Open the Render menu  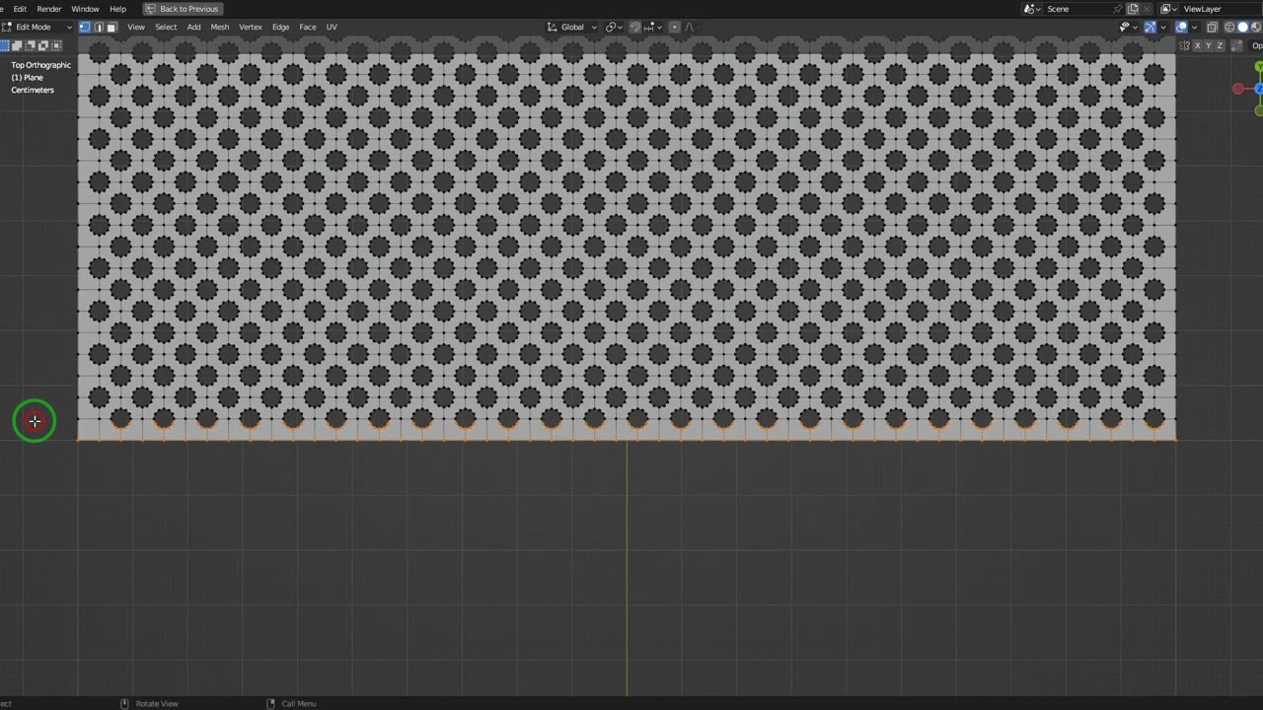point(49,9)
